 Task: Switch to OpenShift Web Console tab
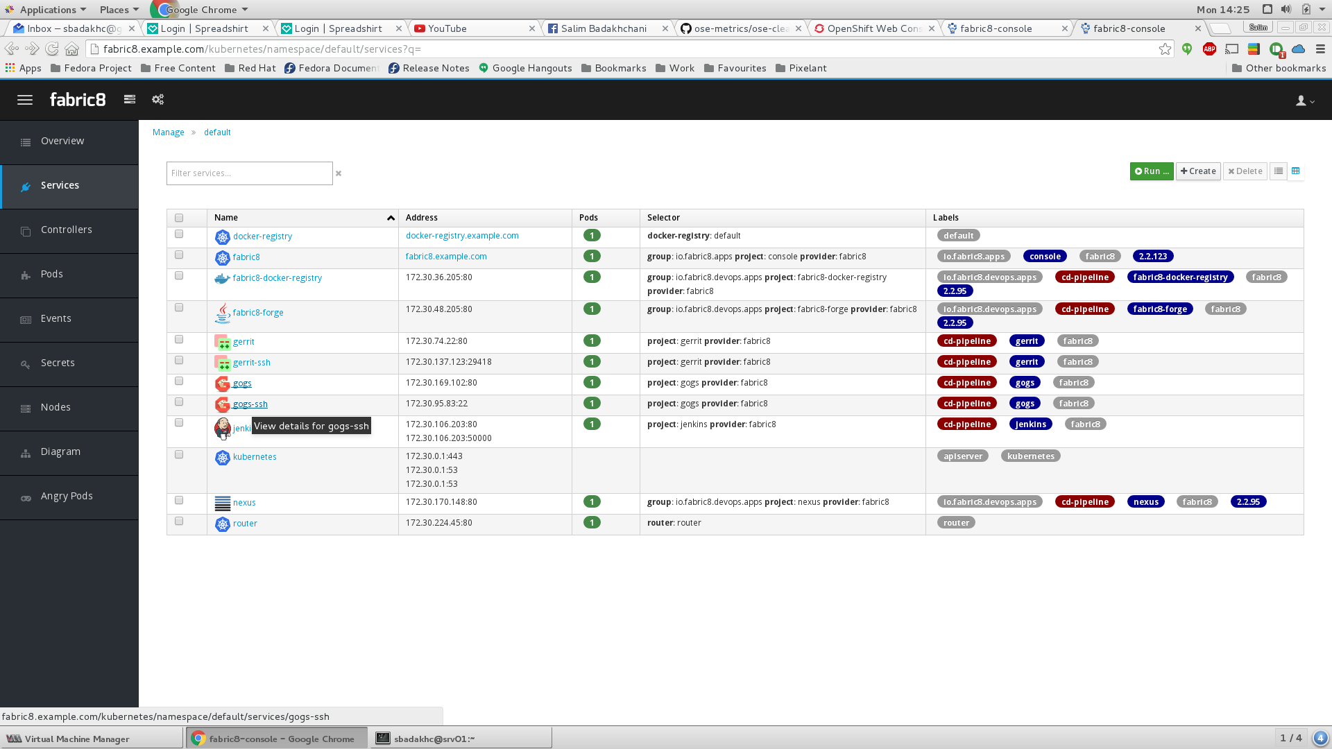pos(875,28)
